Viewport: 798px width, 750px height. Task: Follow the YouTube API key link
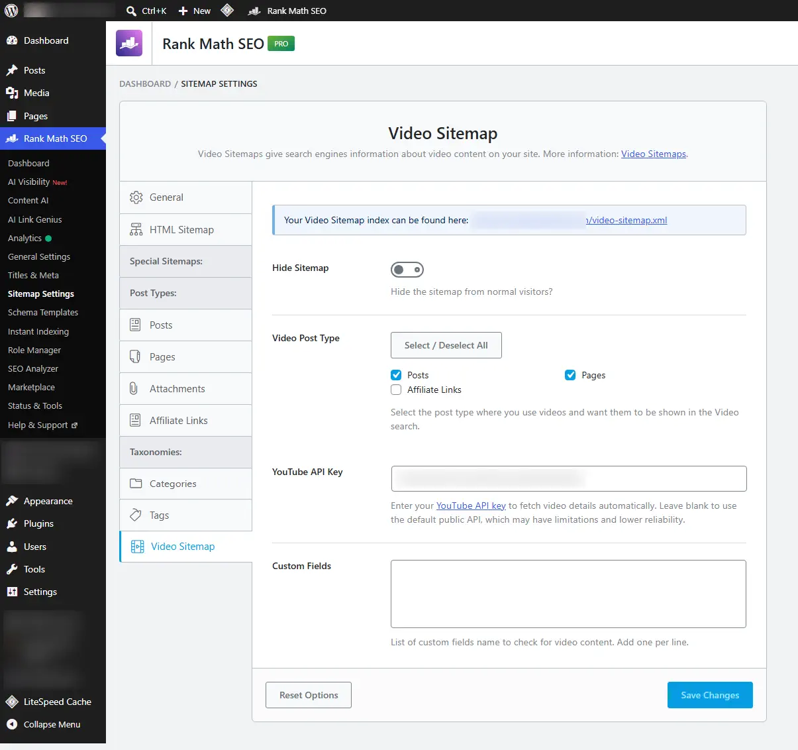point(471,506)
